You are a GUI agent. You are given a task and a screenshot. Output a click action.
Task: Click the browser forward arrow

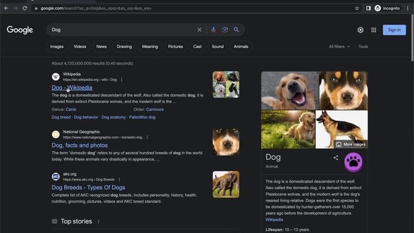point(16,8)
